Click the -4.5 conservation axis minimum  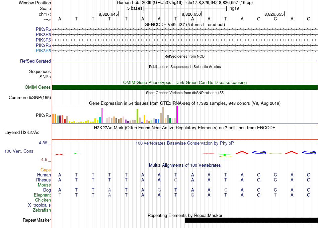click(44, 160)
